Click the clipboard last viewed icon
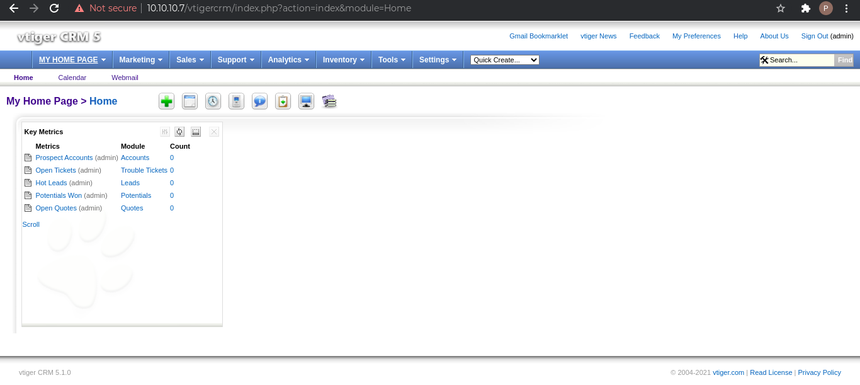The image size is (860, 385). pyautogui.click(x=283, y=101)
